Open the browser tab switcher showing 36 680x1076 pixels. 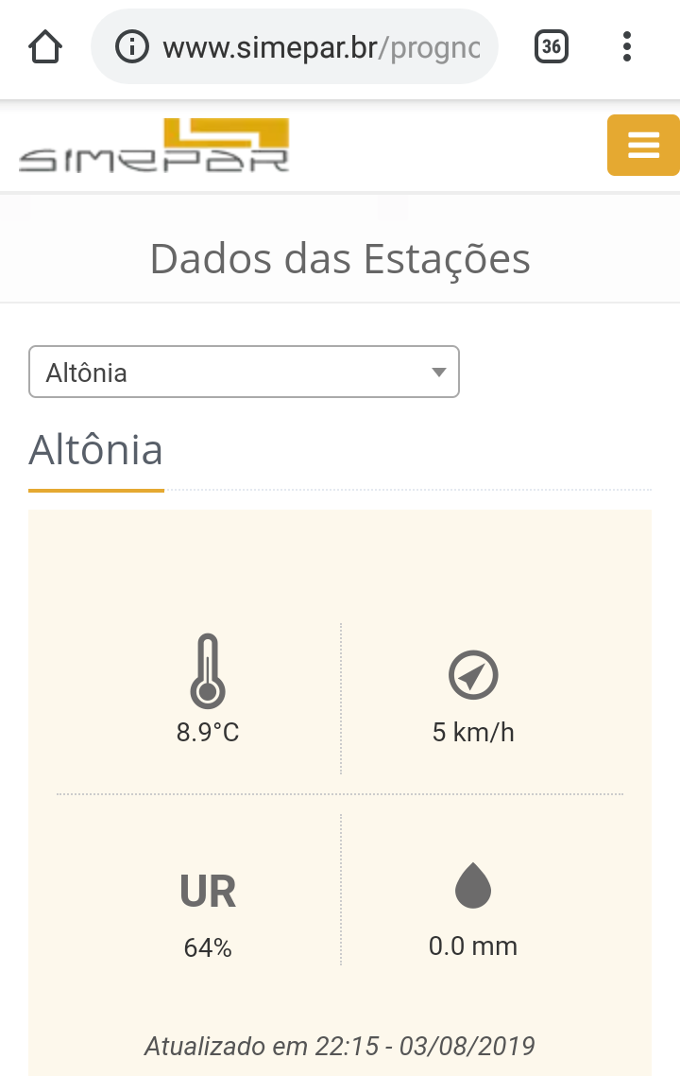point(552,46)
